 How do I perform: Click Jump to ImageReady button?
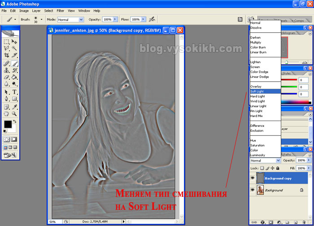(x=10, y=155)
